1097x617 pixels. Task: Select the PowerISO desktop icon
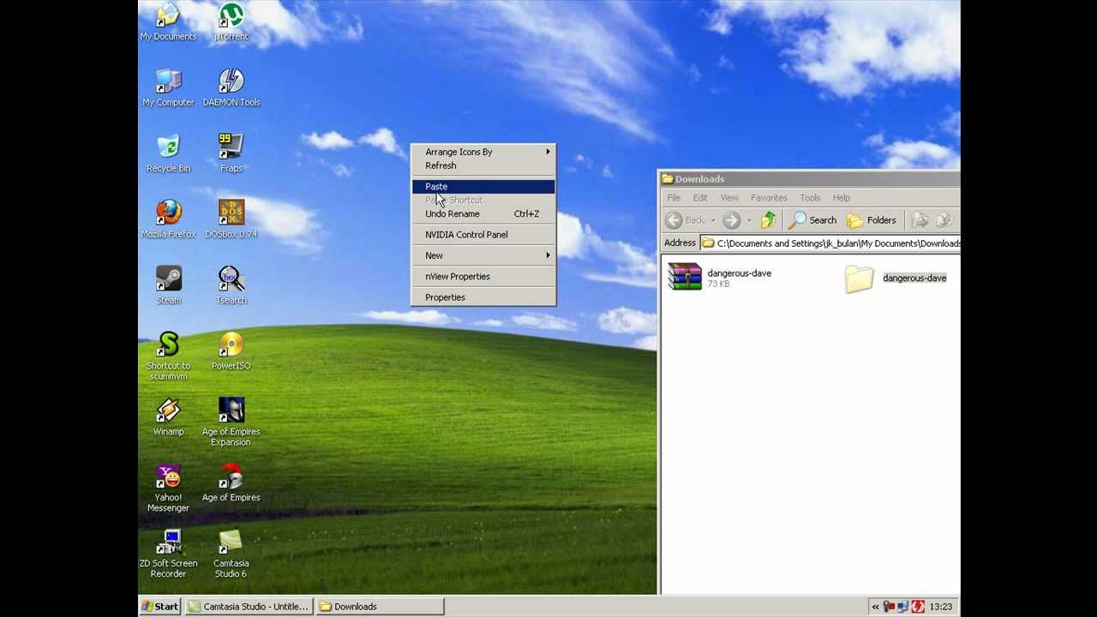[231, 352]
